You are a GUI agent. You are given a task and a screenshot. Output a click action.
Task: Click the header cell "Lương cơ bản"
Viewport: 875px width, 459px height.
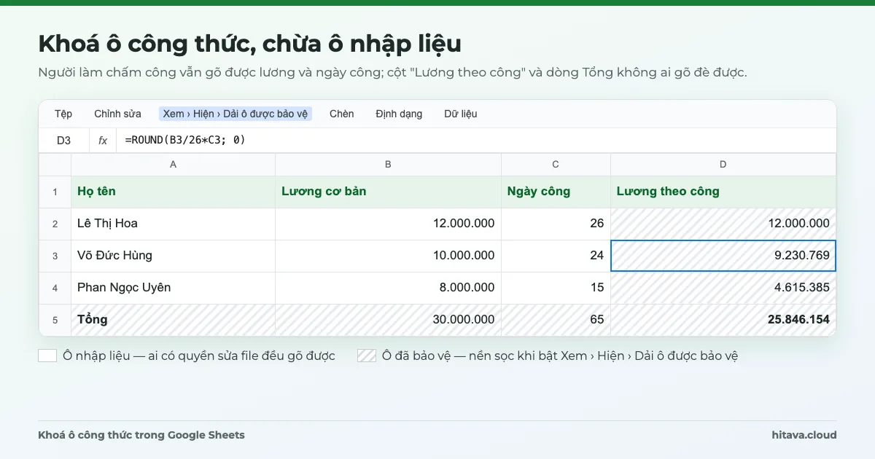[388, 192]
